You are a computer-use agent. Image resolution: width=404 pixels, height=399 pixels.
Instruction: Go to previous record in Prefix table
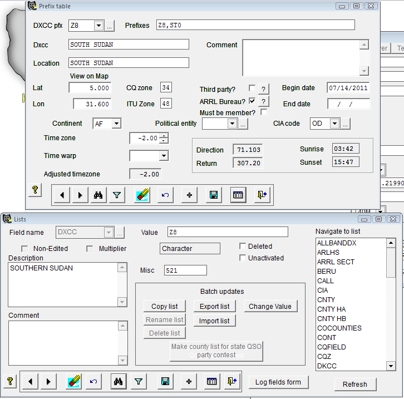[x=62, y=195]
